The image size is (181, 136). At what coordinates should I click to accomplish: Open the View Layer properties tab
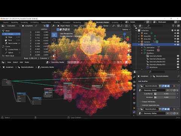[x=134, y=90]
